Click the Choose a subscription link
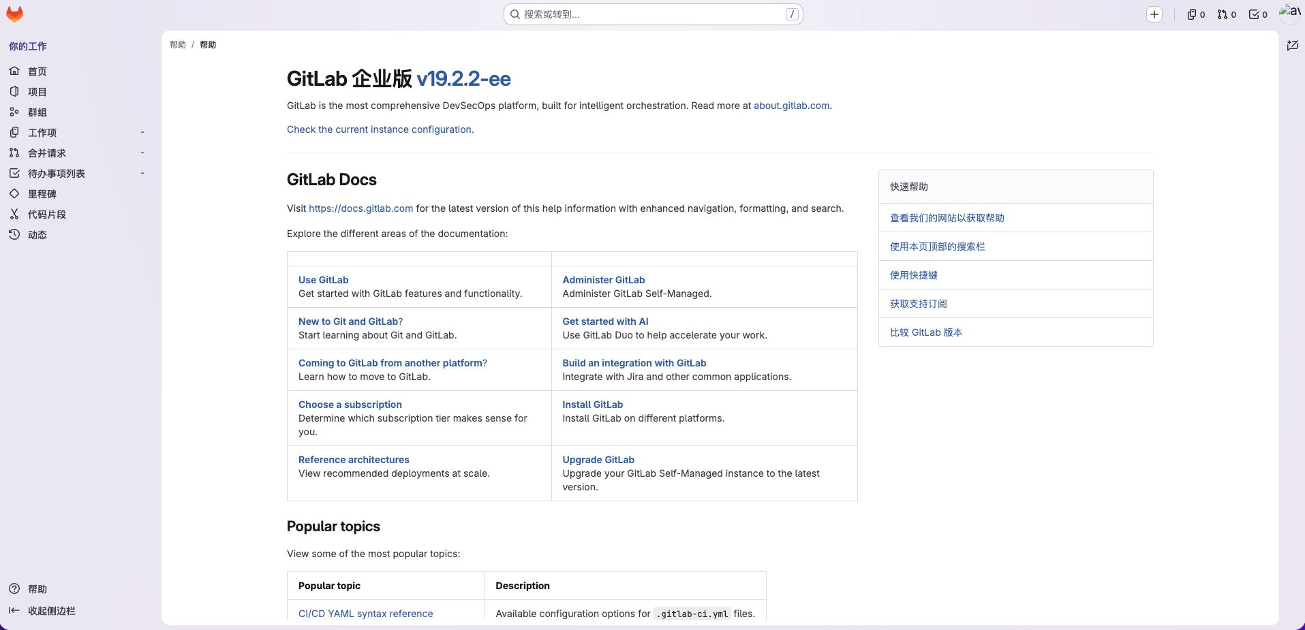 (x=350, y=405)
